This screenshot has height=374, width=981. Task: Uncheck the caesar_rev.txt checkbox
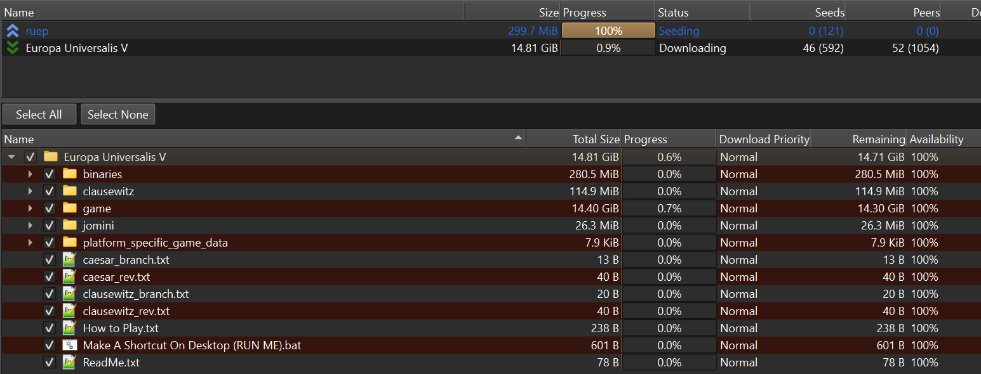pyautogui.click(x=50, y=276)
